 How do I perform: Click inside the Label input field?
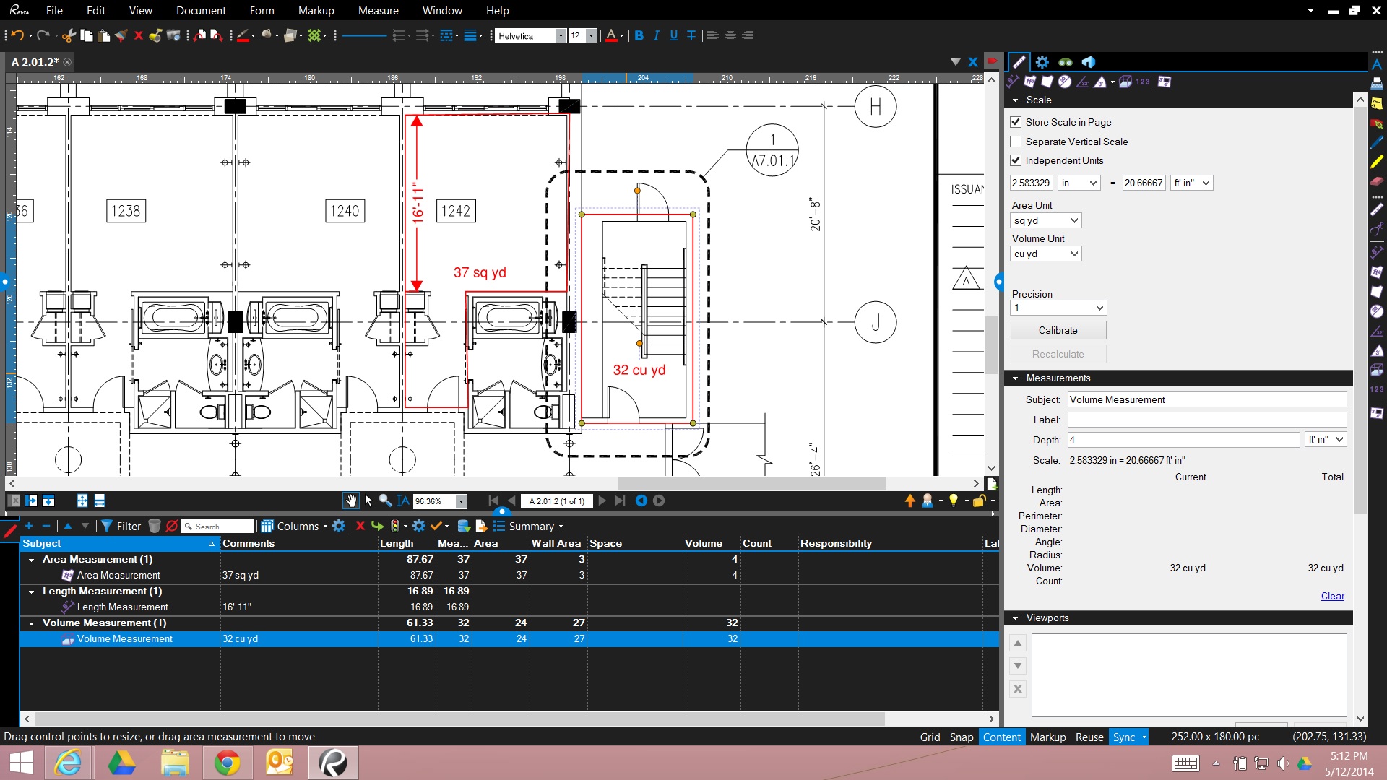click(1206, 420)
